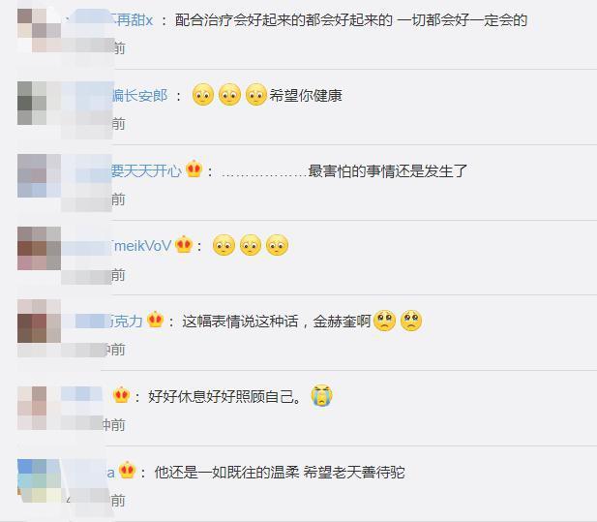Image resolution: width=597 pixels, height=522 pixels.
Task: Click avatar of the 希望你健康 commenter
Action: [40, 103]
